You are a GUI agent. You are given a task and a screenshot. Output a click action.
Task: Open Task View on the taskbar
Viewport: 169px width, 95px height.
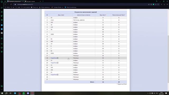[11, 93]
